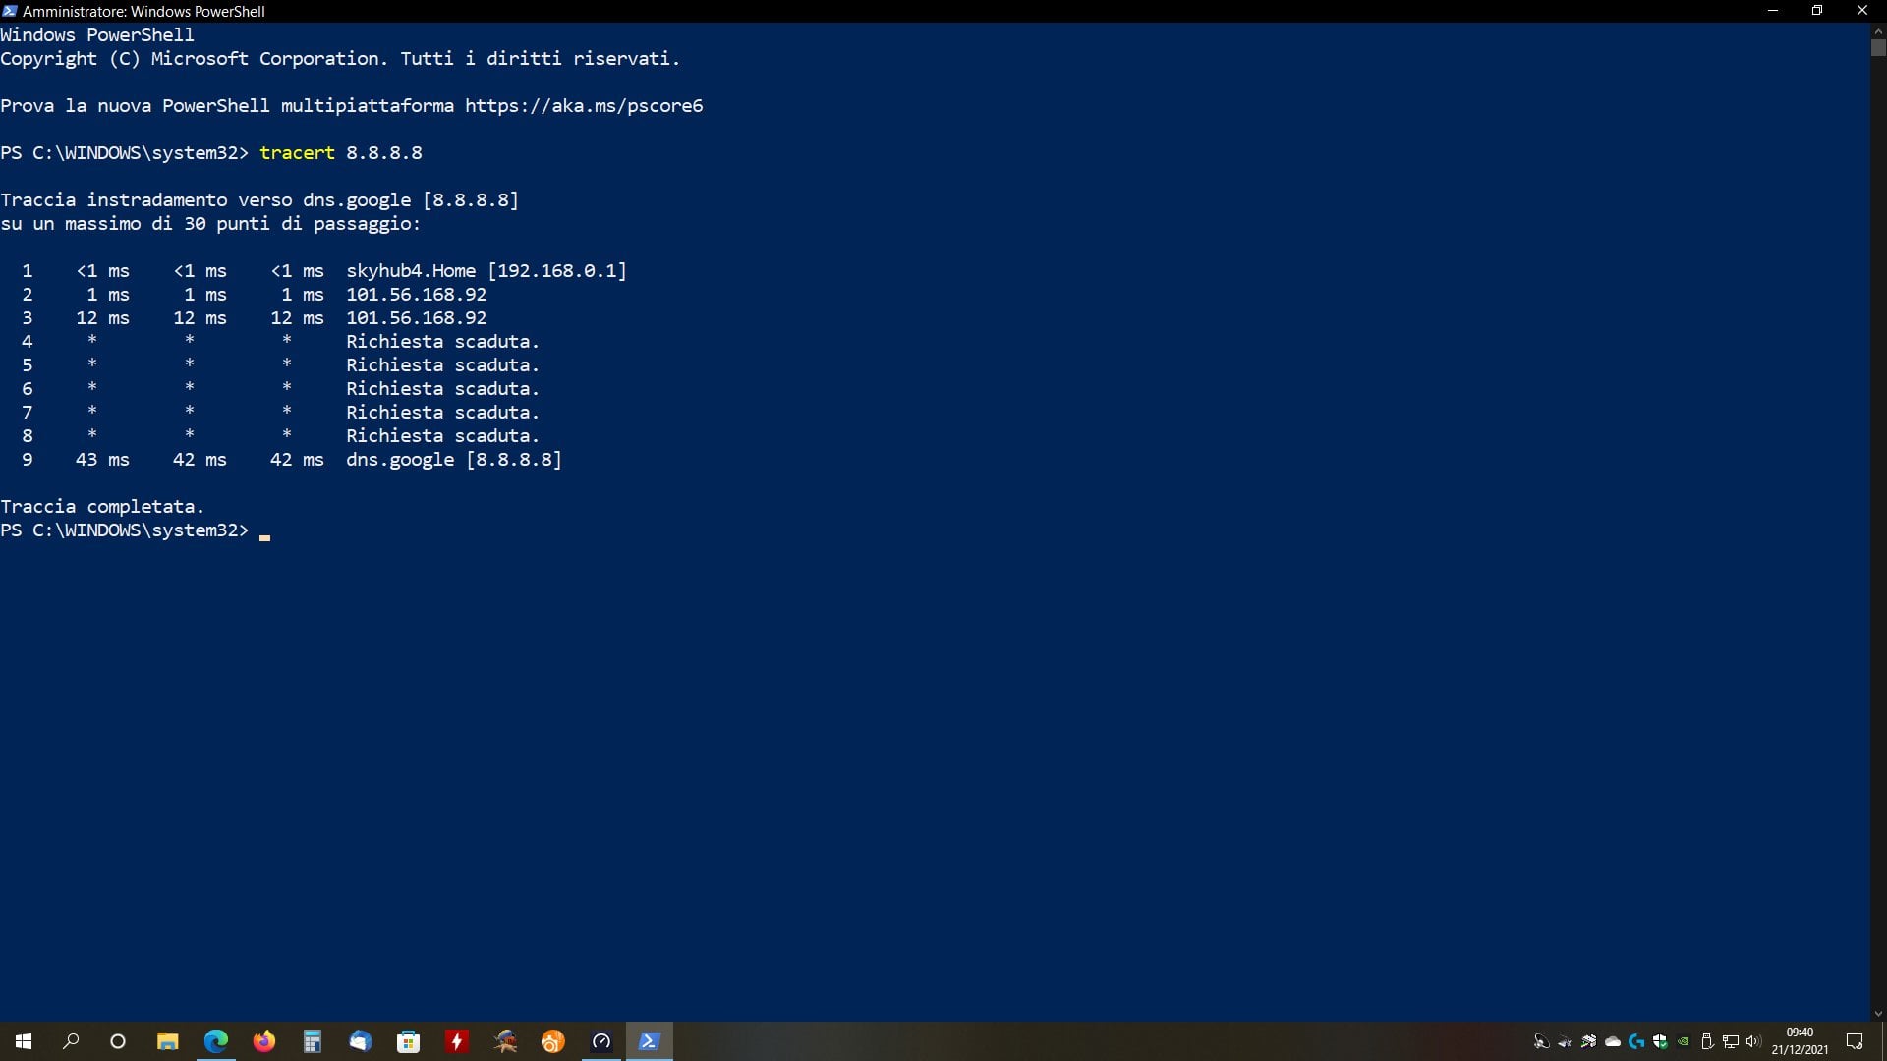Open the volume speaker tray icon
Image resolution: width=1887 pixels, height=1061 pixels.
[1753, 1041]
